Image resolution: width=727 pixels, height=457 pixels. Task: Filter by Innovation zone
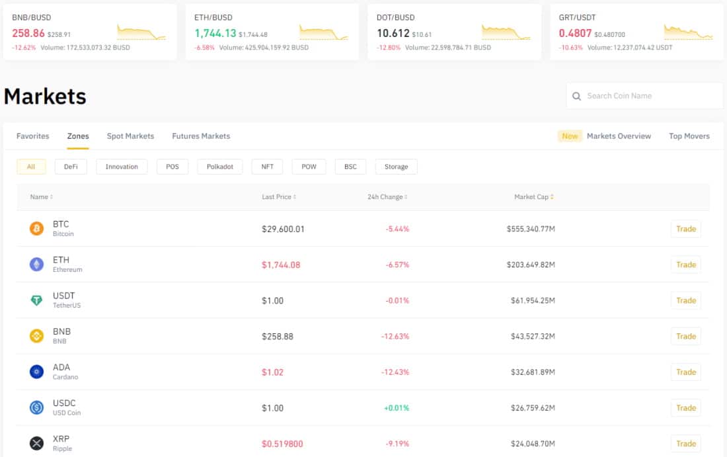point(122,167)
